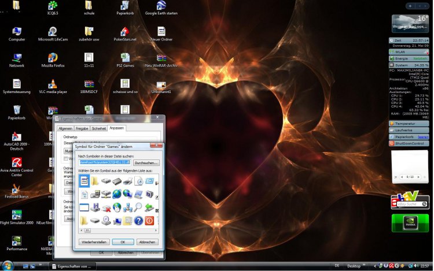Choose the red power button icon
The width and height of the screenshot is (434, 271).
point(149,221)
